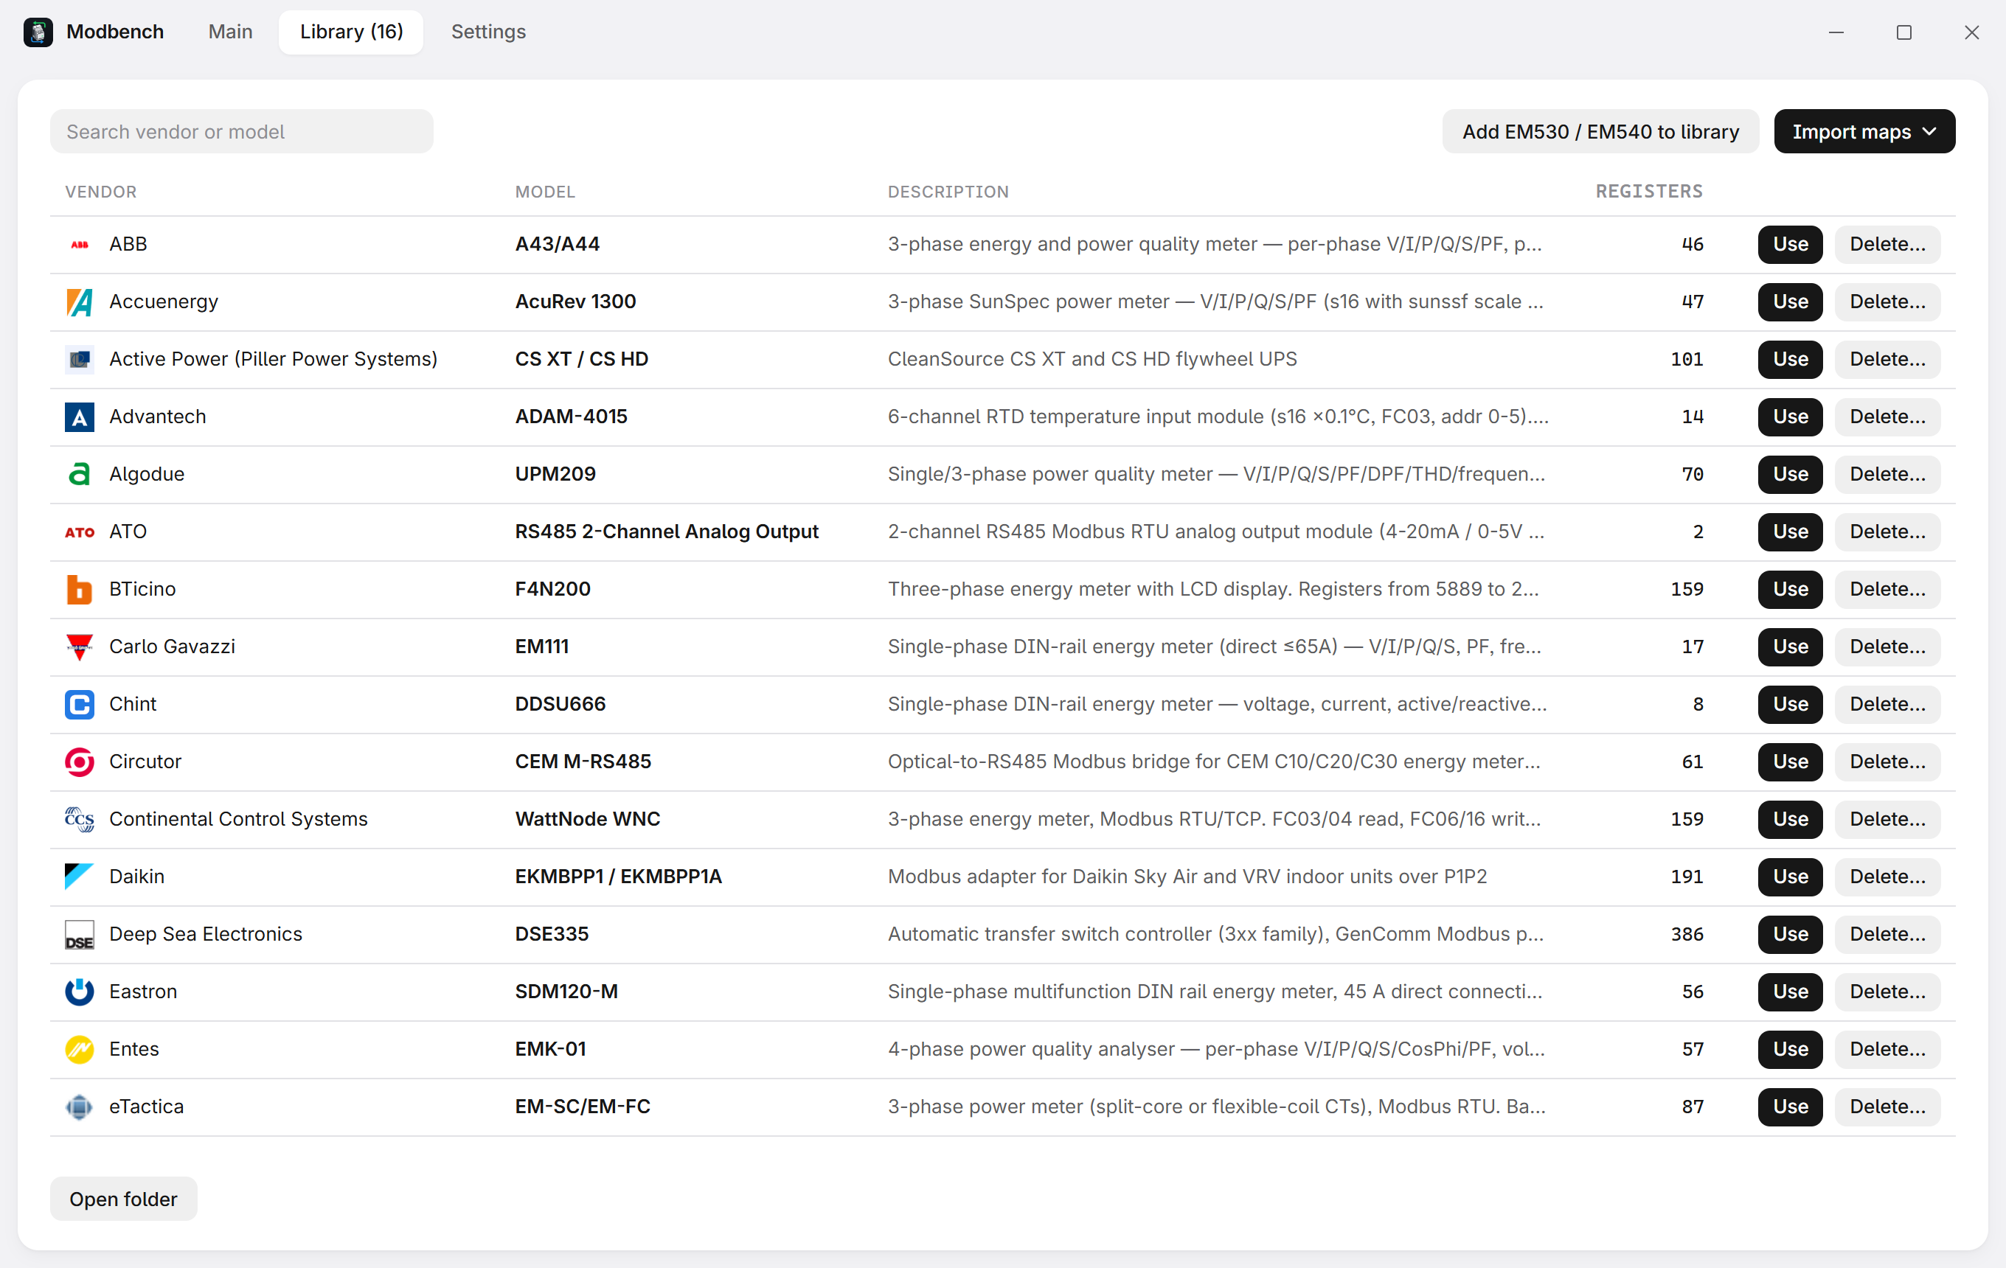Click the ABB vendor logo

[x=79, y=244]
